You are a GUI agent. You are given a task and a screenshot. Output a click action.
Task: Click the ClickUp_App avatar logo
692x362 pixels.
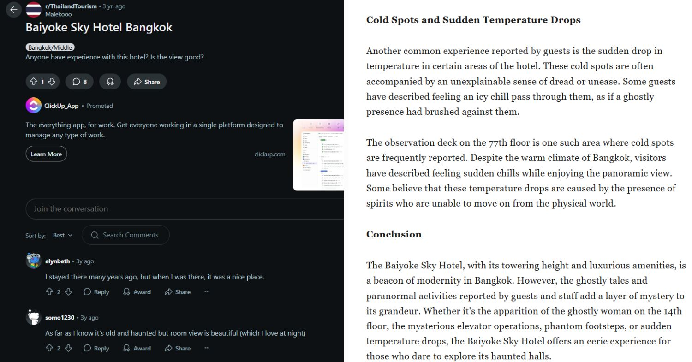point(33,106)
